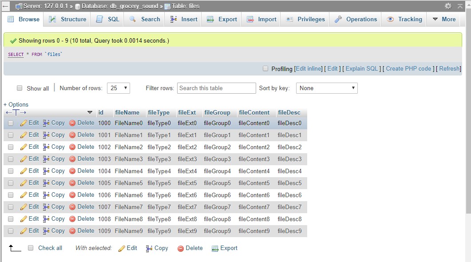Go to the Search tab
Viewport: 471px width, 262px height.
[145, 19]
